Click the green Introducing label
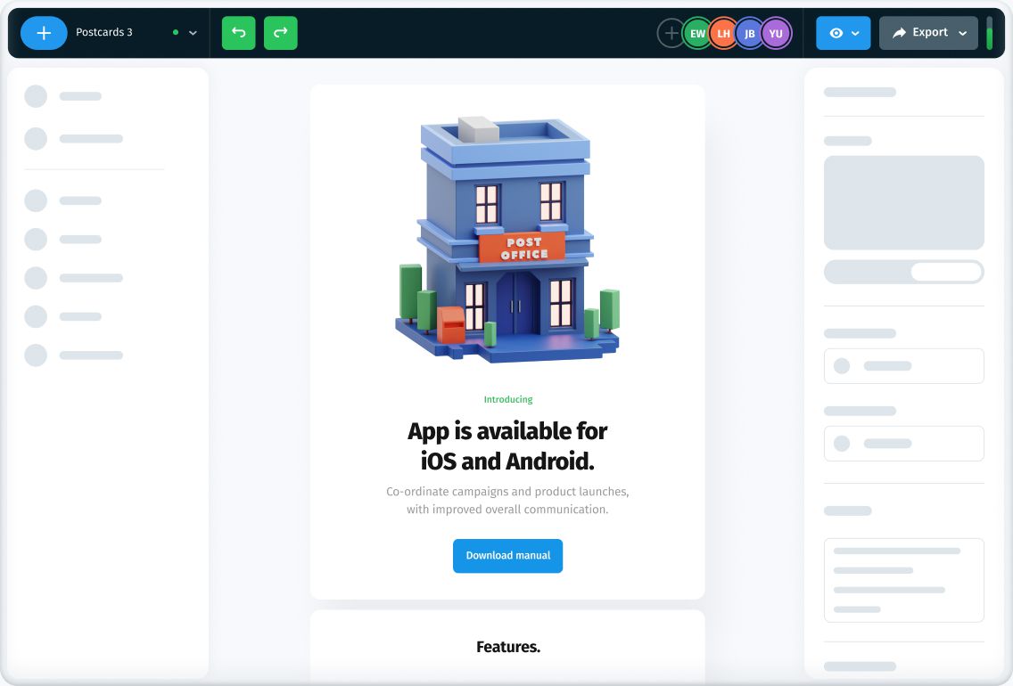Screen dimensions: 1013x686 pyautogui.click(x=507, y=399)
